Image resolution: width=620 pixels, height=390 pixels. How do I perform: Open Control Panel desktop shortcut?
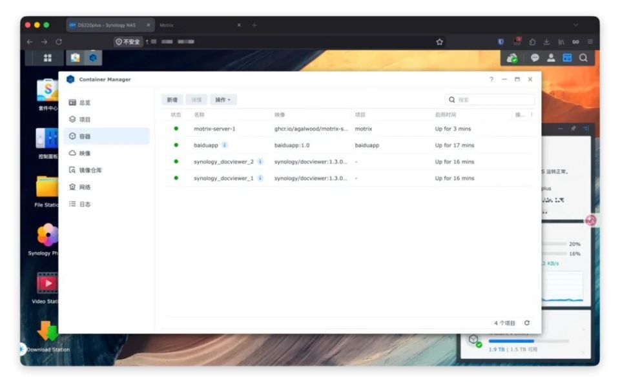47,143
